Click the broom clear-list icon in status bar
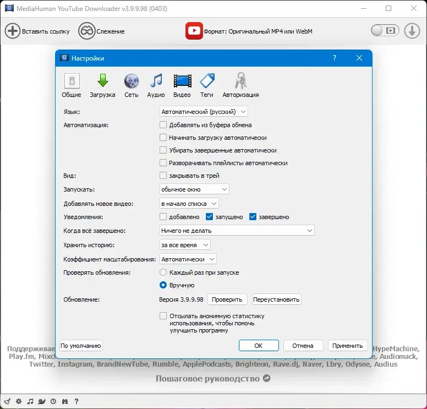The height and width of the screenshot is (409, 427). (7, 401)
